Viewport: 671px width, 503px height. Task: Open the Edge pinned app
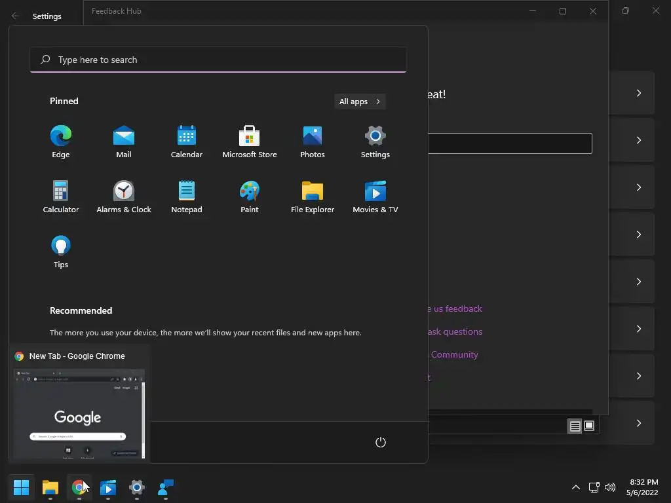coord(61,141)
